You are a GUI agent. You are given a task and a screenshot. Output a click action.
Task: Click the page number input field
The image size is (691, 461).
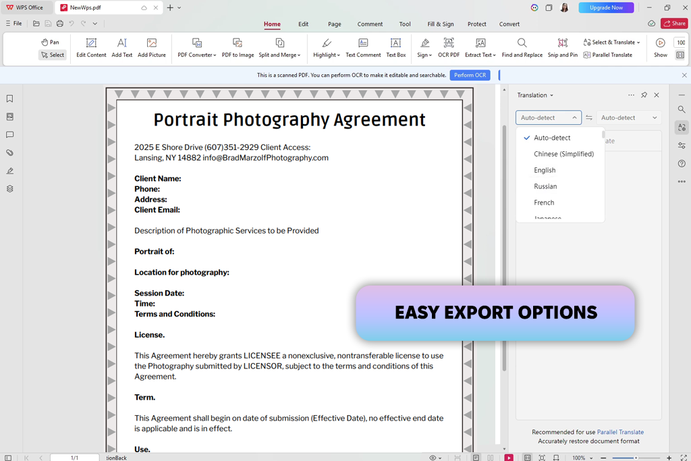[x=74, y=458]
